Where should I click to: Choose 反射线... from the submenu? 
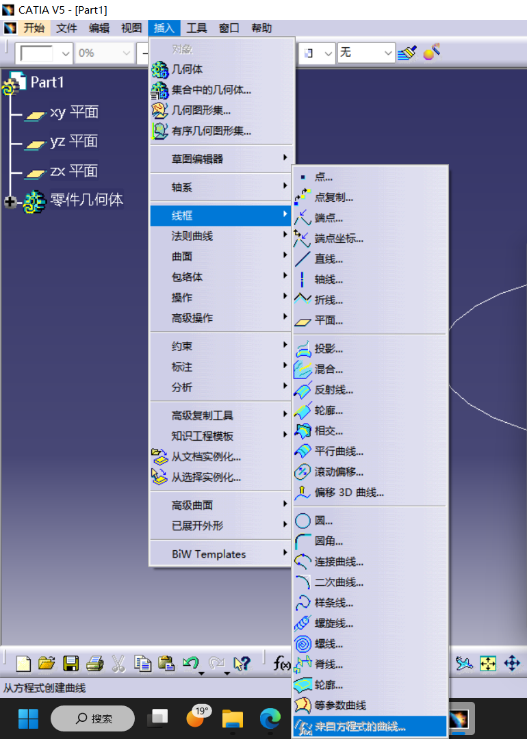coord(370,390)
